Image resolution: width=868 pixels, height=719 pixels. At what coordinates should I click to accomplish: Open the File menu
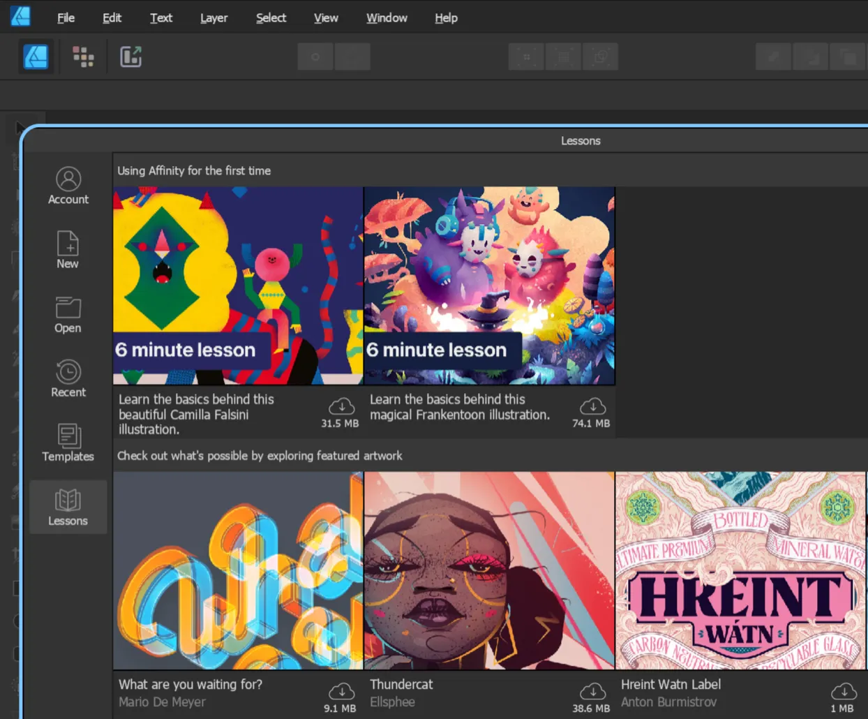point(66,17)
